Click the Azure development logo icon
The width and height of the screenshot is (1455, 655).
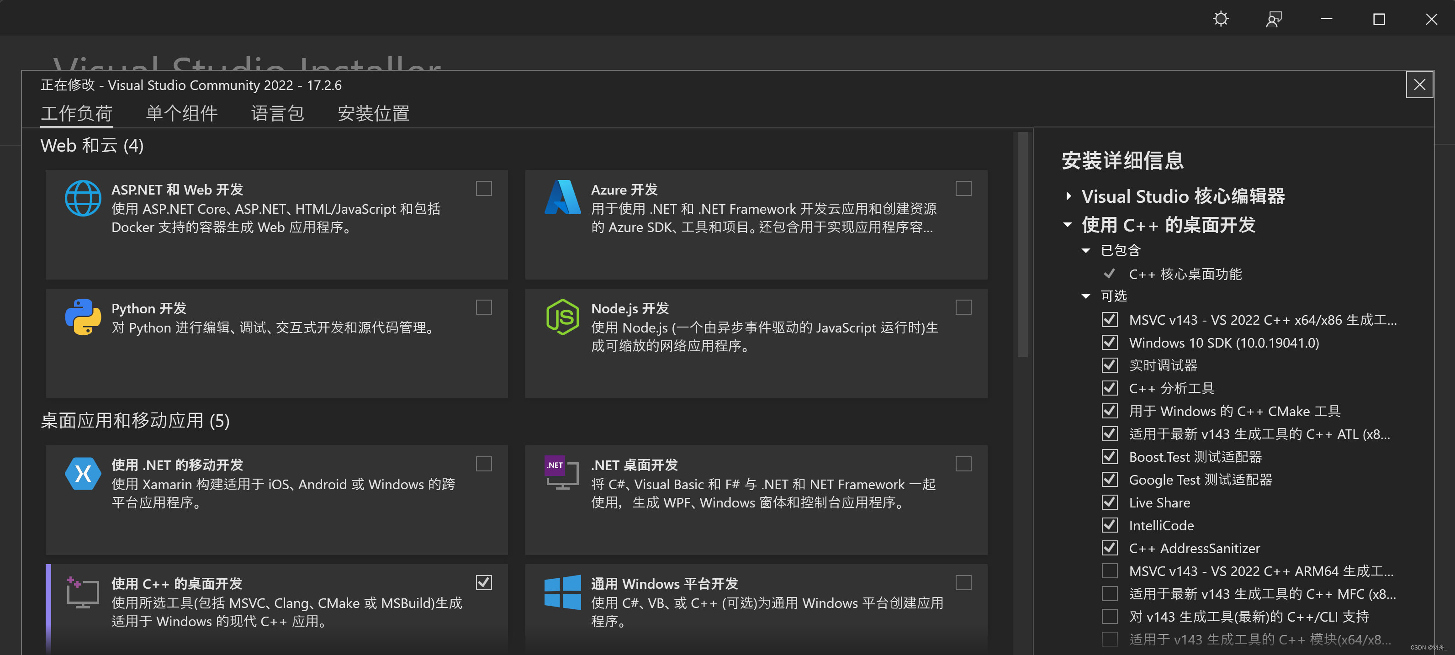[562, 197]
